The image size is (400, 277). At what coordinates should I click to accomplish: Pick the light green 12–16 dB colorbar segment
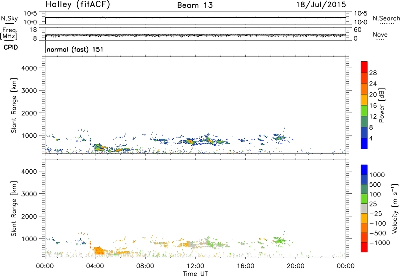pyautogui.click(x=364, y=111)
